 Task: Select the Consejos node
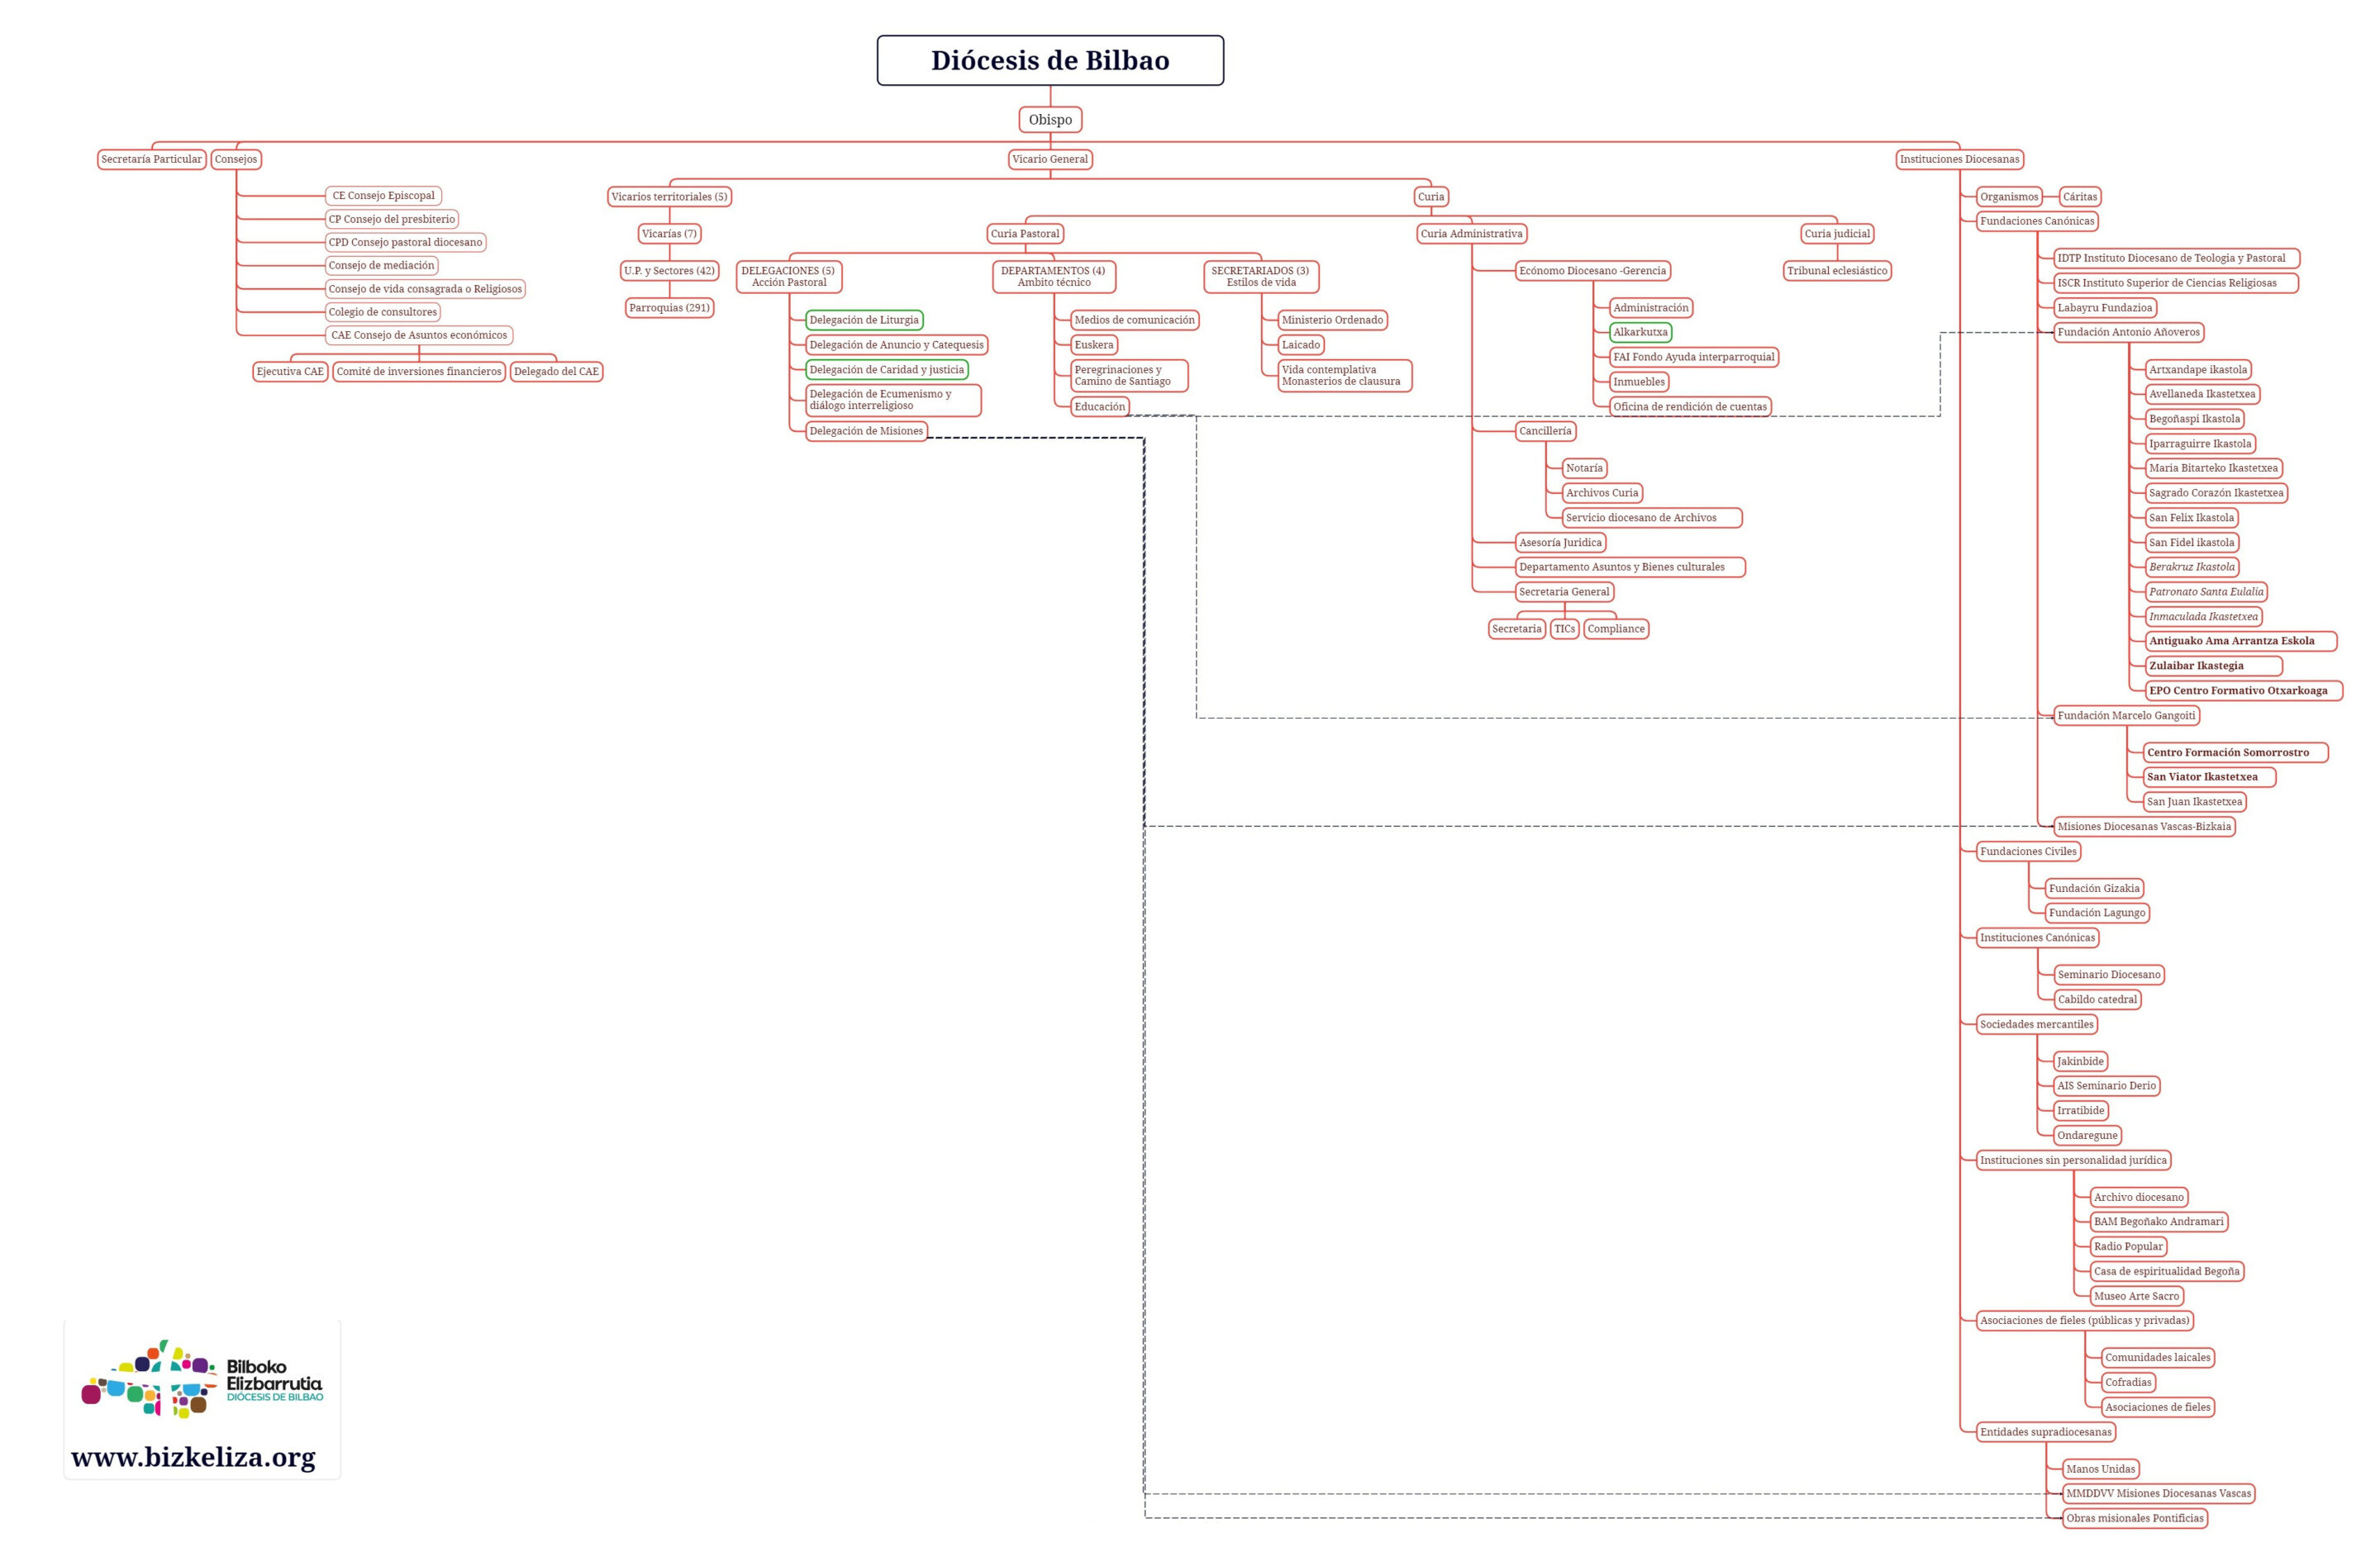[236, 159]
